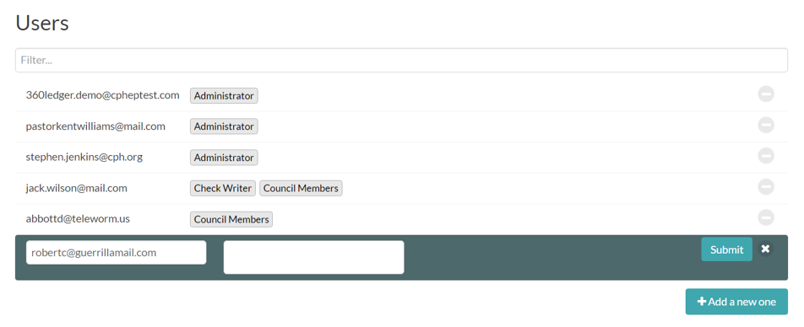Cancel new user row with X icon
The image size is (804, 327).
pos(765,249)
